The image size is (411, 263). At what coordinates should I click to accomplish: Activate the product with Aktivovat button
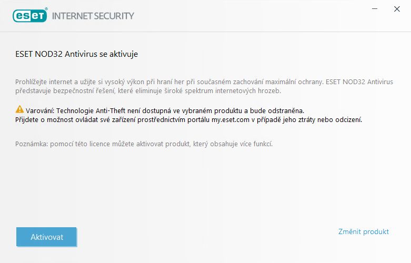(46, 237)
